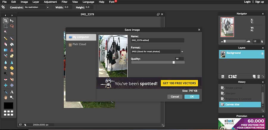
Task: Select the Crop tool in toolbox
Action: [x=6, y=20]
